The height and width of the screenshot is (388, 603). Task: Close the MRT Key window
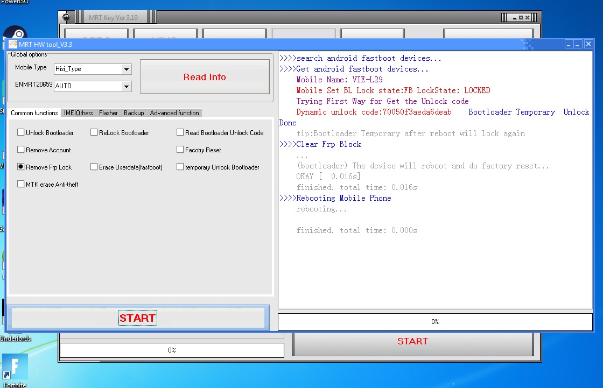527,17
